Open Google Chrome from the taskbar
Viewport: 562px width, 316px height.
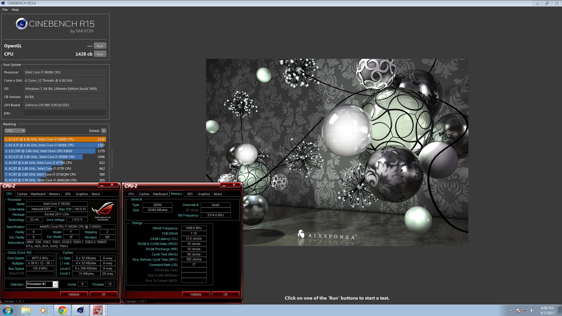tap(62, 310)
